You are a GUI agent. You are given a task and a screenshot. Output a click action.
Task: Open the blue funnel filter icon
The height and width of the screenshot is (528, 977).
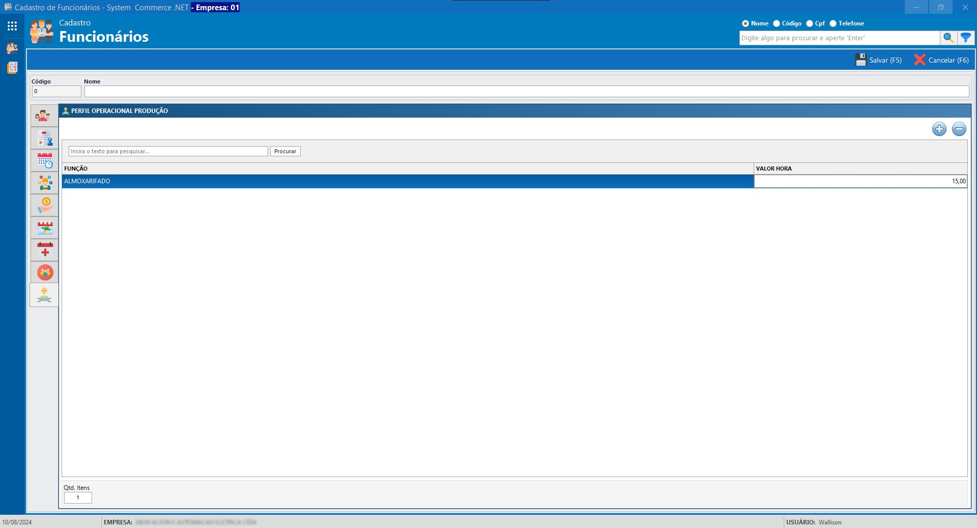[965, 38]
